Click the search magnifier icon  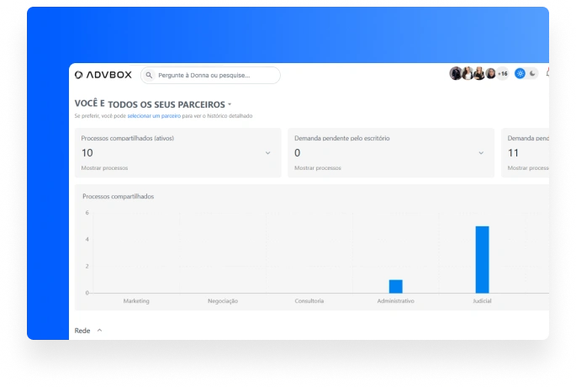[x=149, y=75]
